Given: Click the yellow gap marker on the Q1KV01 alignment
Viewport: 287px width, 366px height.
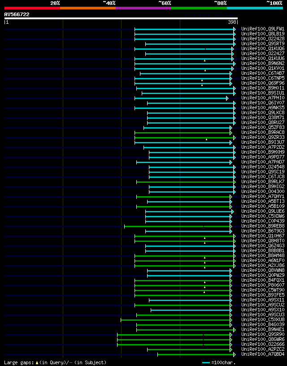Looking at the screenshot, I should point(205,70).
